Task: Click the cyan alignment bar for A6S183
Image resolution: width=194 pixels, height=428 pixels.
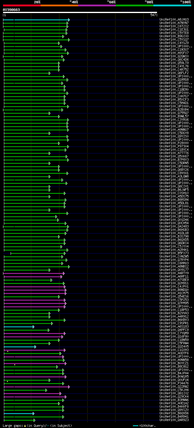Action: pyautogui.click(x=19, y=327)
